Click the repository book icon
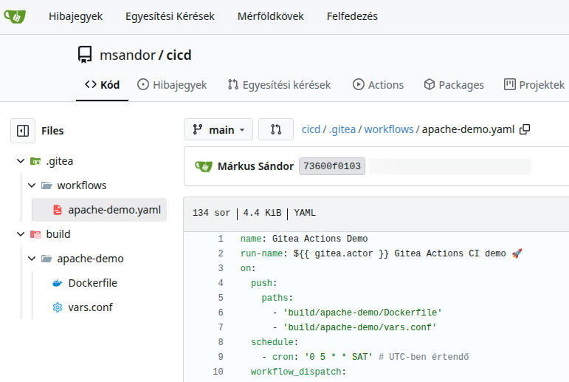Image resolution: width=569 pixels, height=382 pixels. 85,55
